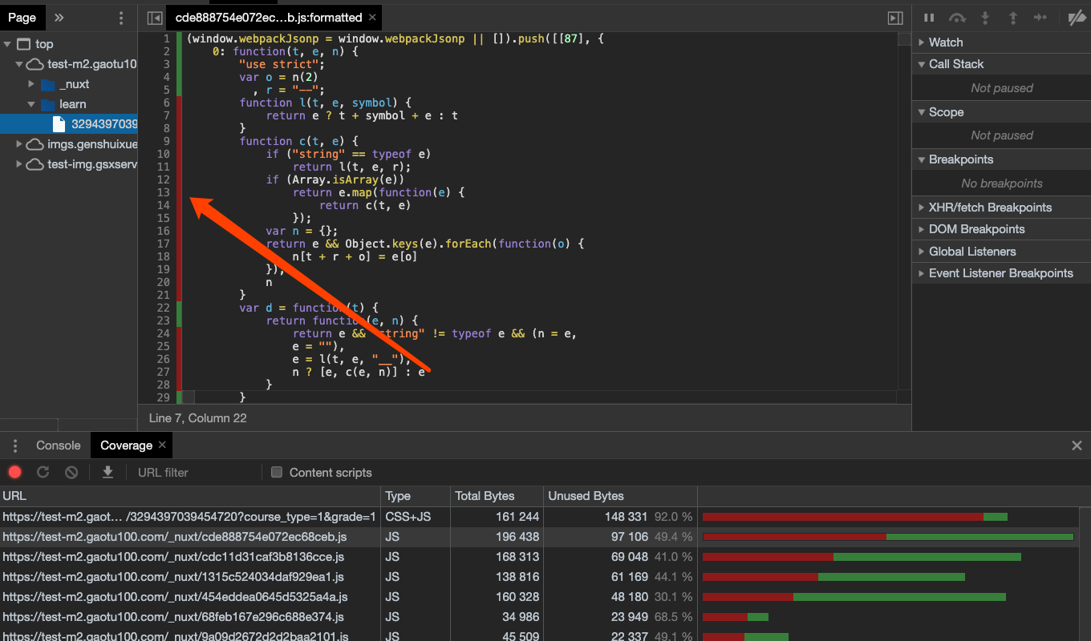Clear all coverage data icon
The image size is (1091, 641).
point(71,473)
